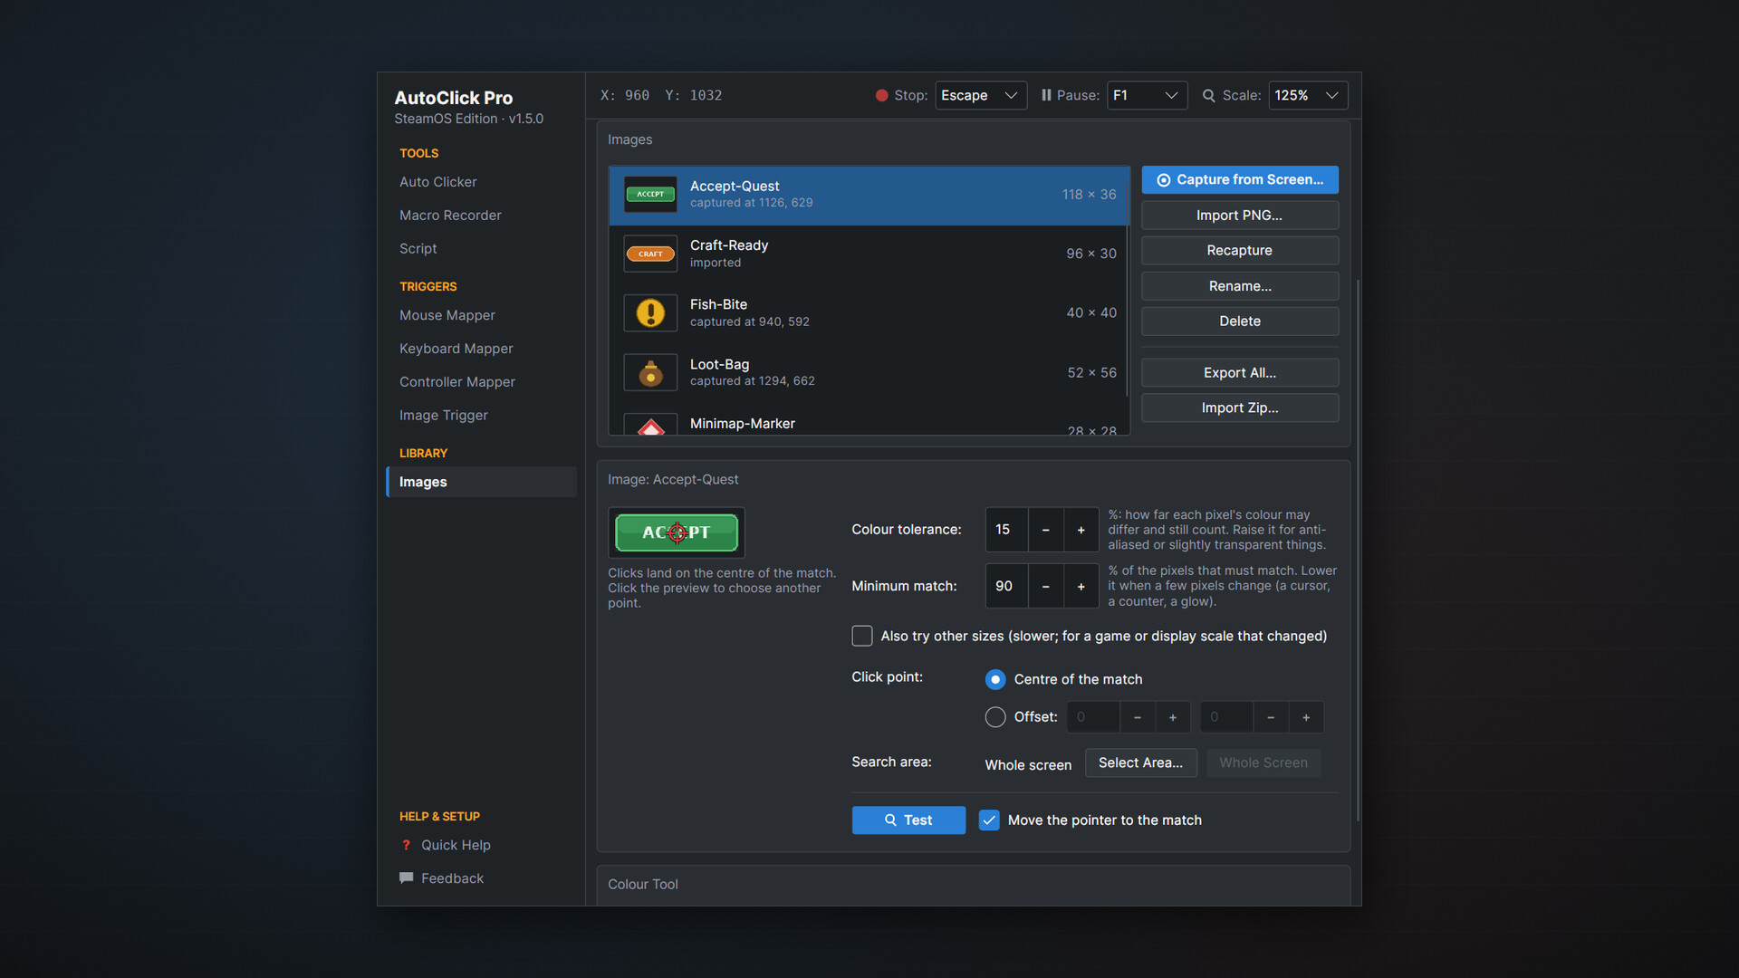Screen dimensions: 1739x978
Task: Click the Minimap-Marker red diamond thumbnail
Action: coord(650,426)
